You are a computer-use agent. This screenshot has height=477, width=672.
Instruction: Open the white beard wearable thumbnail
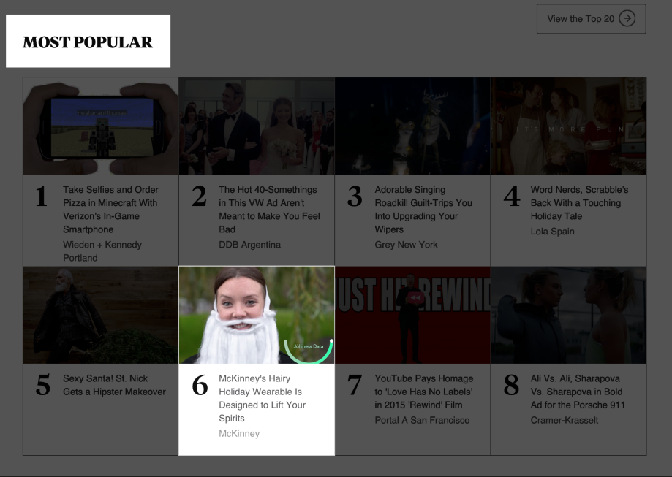coord(257,315)
